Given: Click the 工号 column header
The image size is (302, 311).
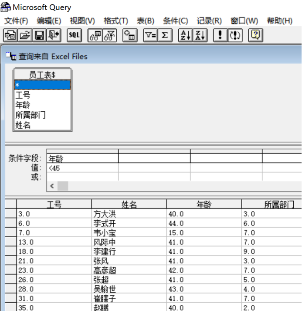Looking at the screenshot, I should (x=54, y=204).
